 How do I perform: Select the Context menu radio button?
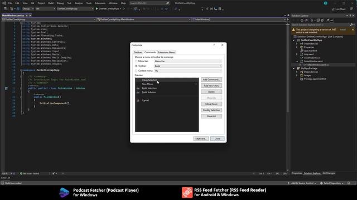(x=136, y=71)
